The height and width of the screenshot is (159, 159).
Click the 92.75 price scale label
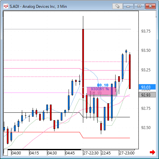tap(146, 108)
